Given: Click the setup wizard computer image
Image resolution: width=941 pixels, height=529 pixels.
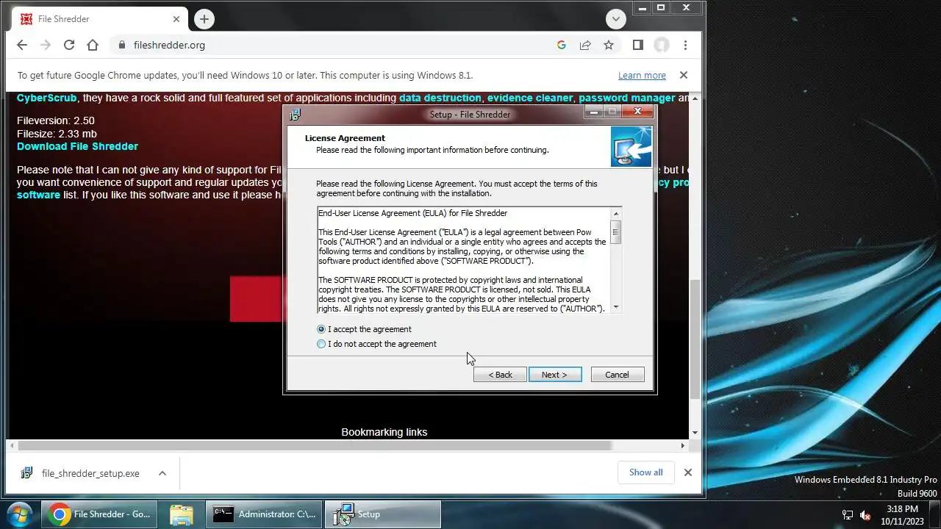Looking at the screenshot, I should click(631, 147).
